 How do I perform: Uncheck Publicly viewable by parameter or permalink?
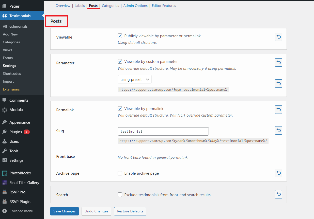click(x=120, y=36)
